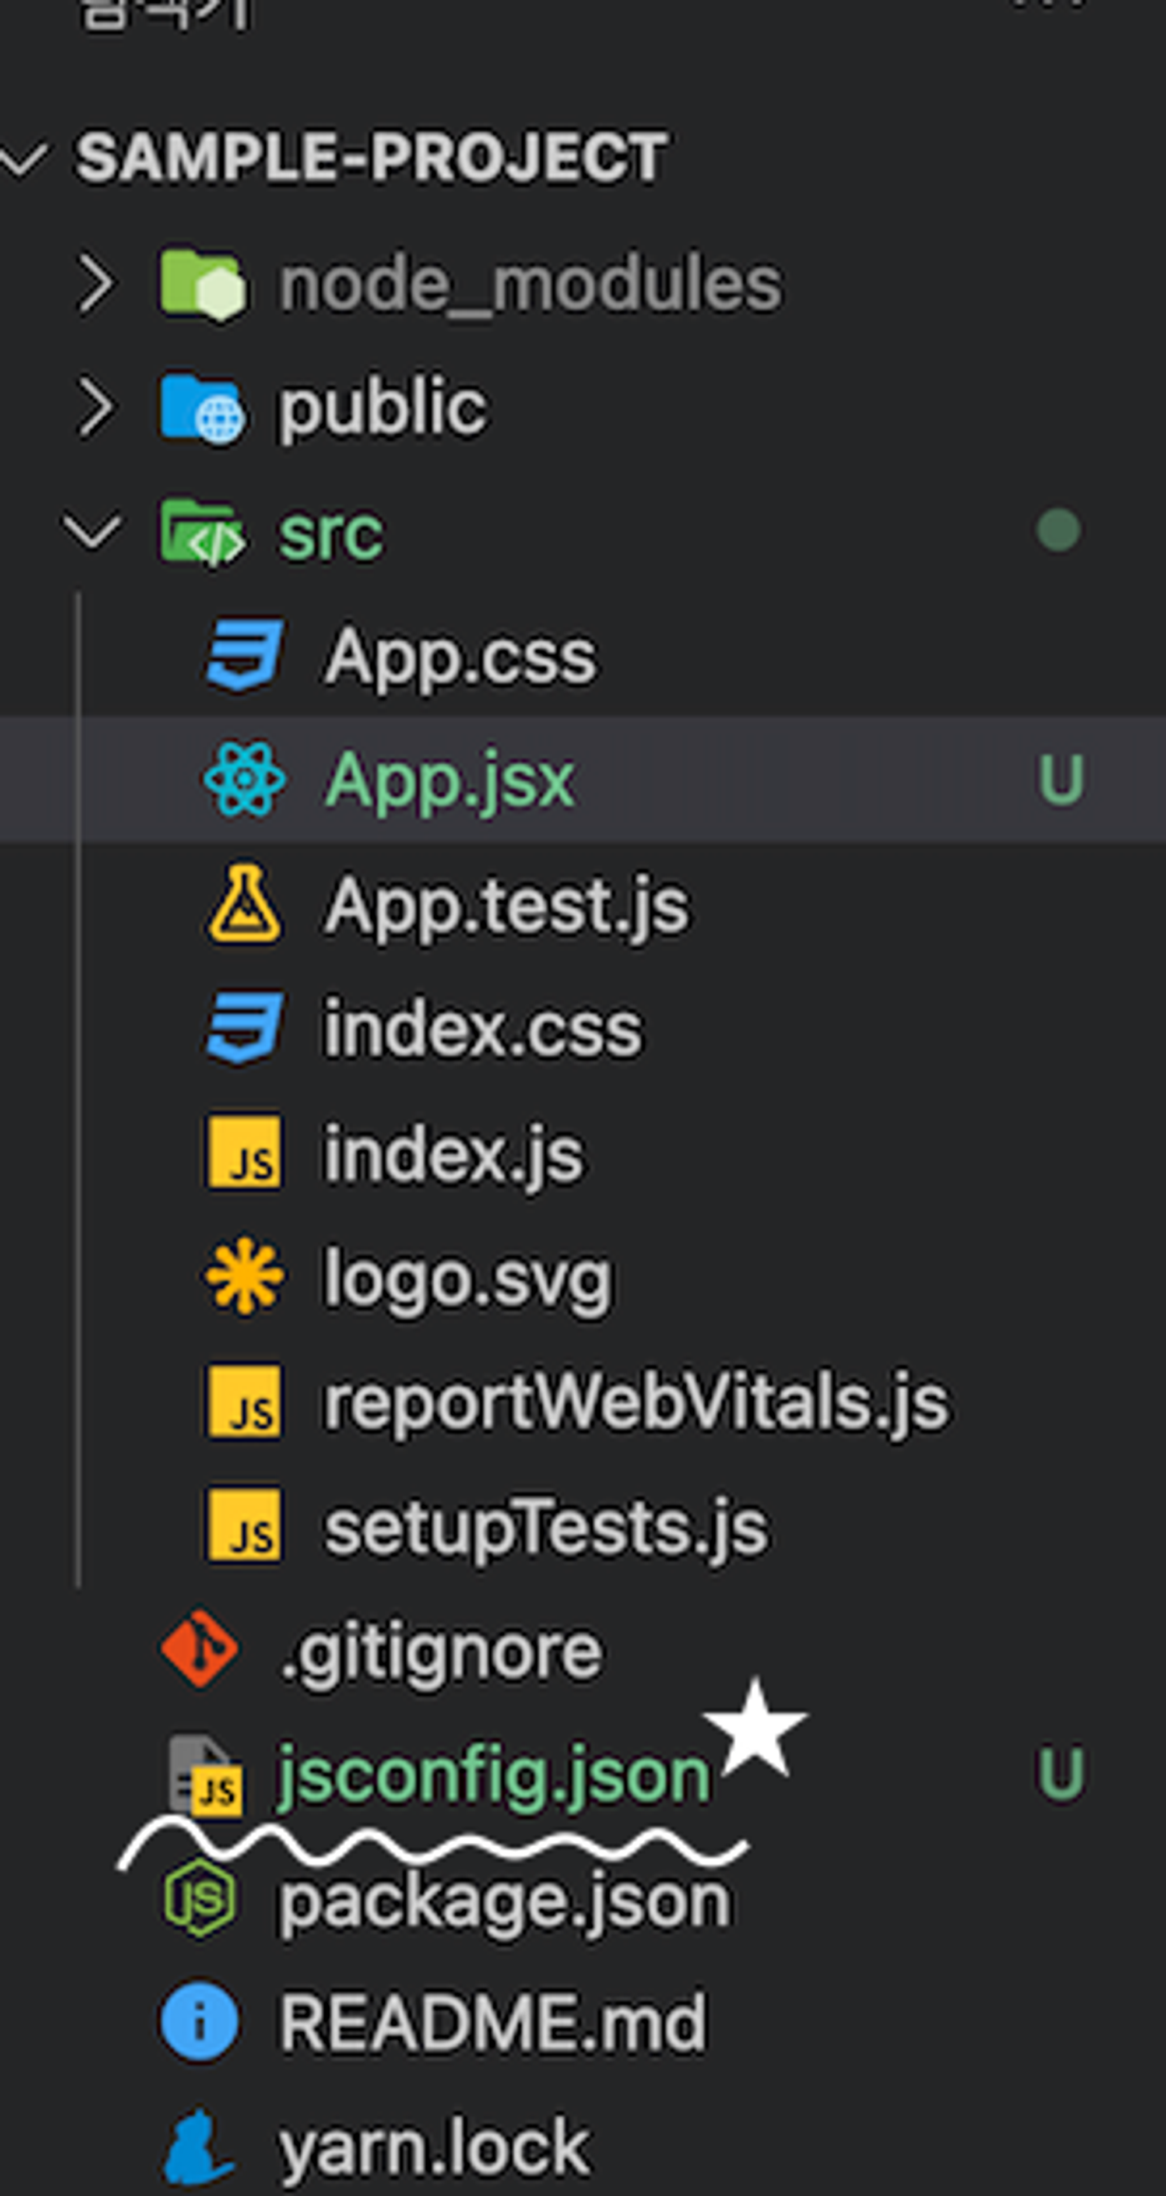Click the blue info icon for README.md

[x=199, y=2021]
